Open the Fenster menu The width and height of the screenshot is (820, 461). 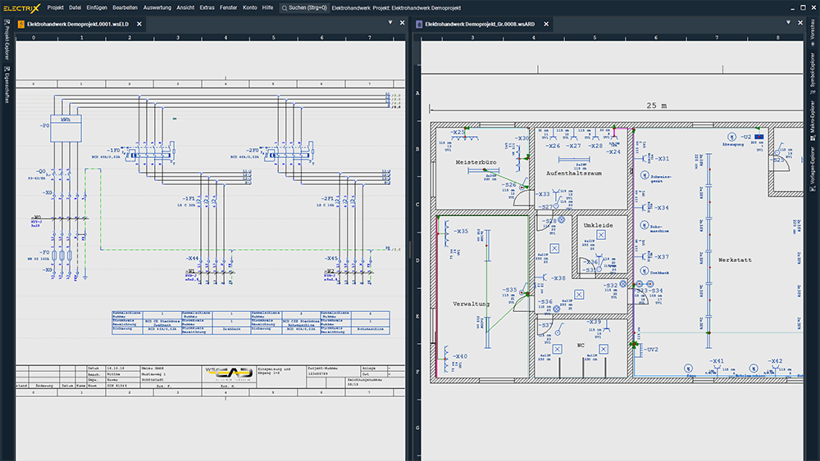pos(228,8)
